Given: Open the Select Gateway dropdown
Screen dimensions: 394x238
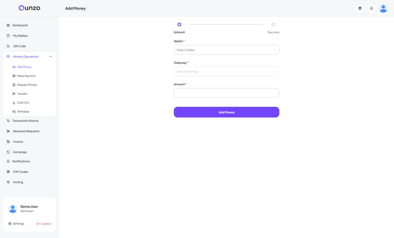Looking at the screenshot, I should [227, 71].
